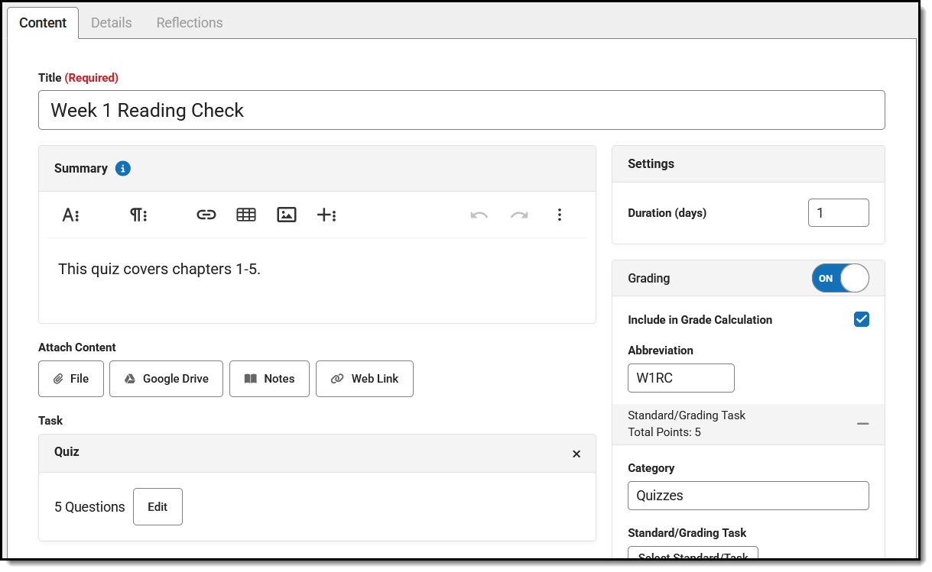Image resolution: width=932 pixels, height=572 pixels.
Task: Uncheck Include in Grade Calculation
Action: 862,319
